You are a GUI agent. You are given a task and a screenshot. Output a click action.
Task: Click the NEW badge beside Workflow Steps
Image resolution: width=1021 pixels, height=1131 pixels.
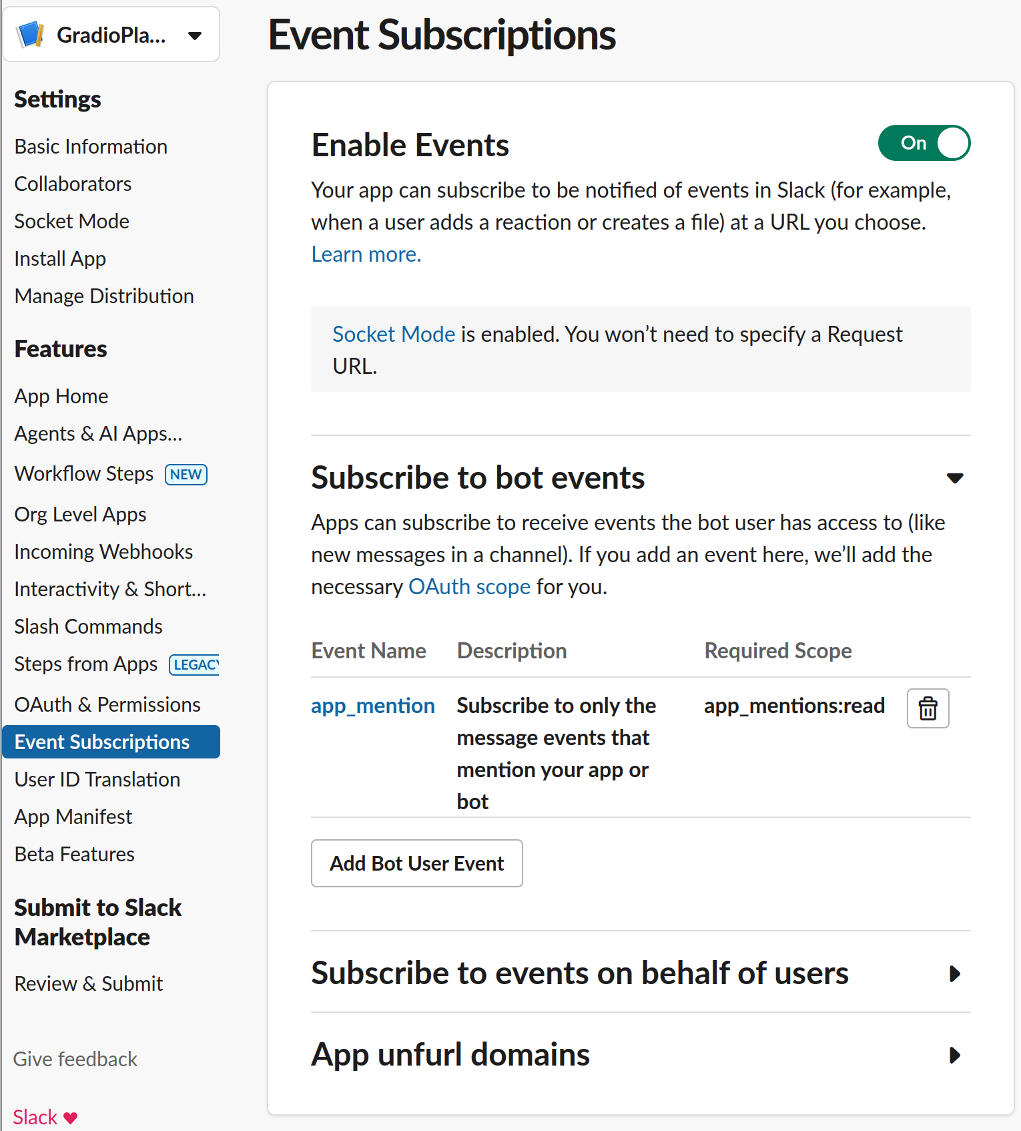tap(186, 475)
